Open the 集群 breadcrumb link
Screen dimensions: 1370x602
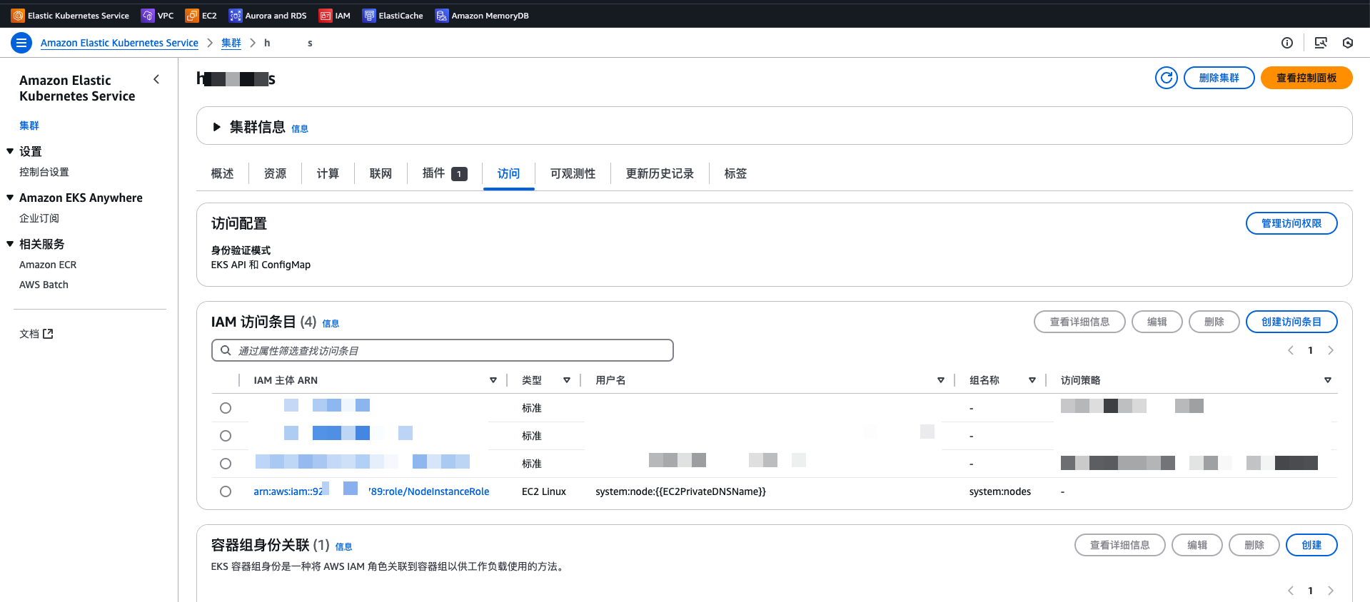[x=231, y=43]
